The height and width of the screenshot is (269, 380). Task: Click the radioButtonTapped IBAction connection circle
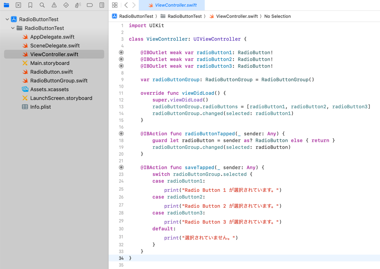pyautogui.click(x=121, y=134)
